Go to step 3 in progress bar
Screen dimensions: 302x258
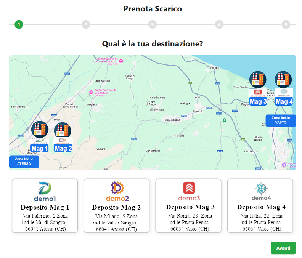point(153,24)
